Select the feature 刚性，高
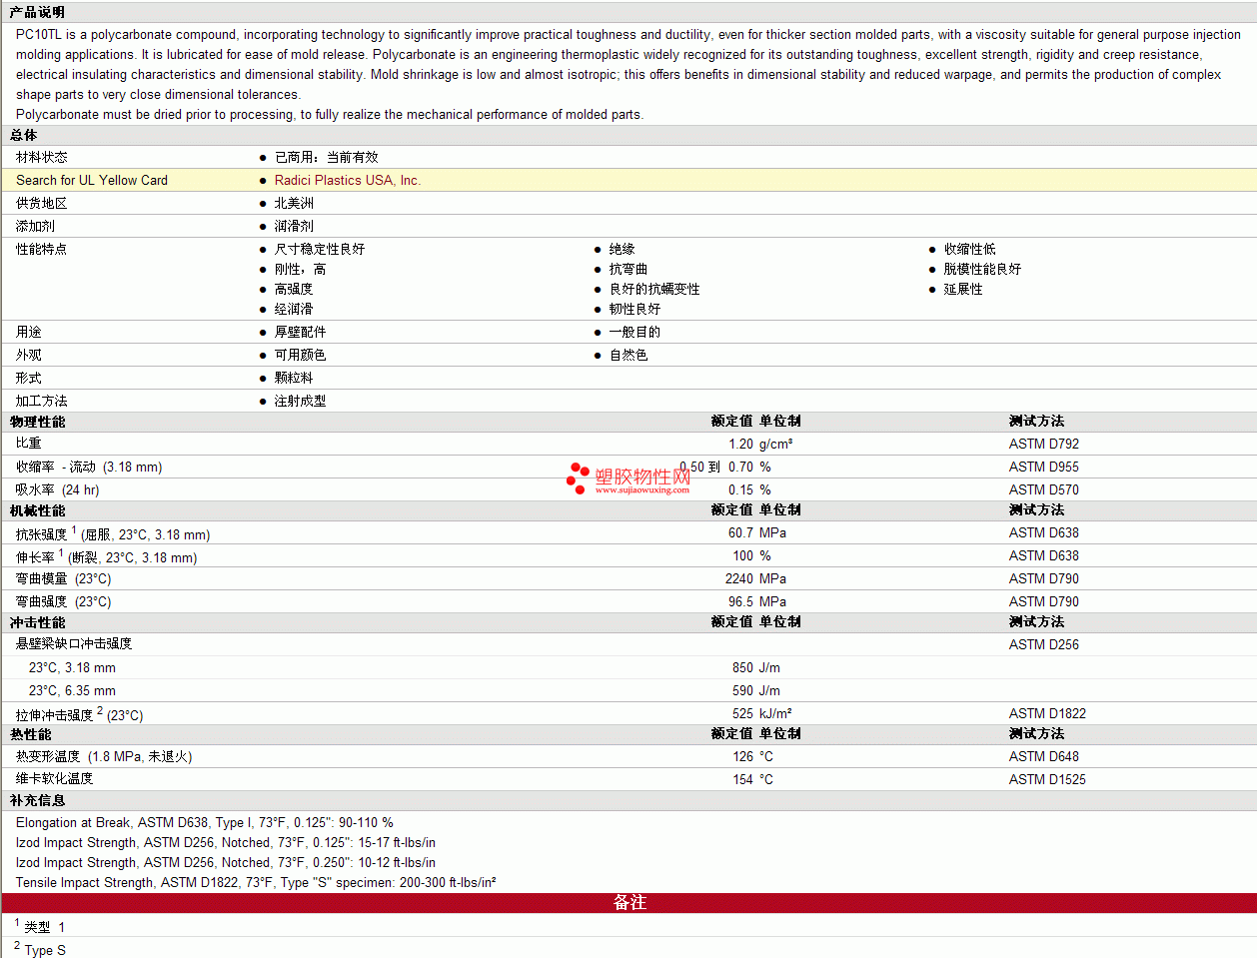The image size is (1257, 958). [300, 269]
